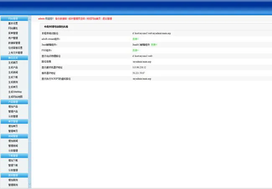
Task: Click the admin username text
Action: point(41,19)
